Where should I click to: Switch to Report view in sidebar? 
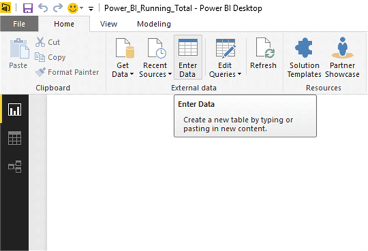[x=15, y=109]
